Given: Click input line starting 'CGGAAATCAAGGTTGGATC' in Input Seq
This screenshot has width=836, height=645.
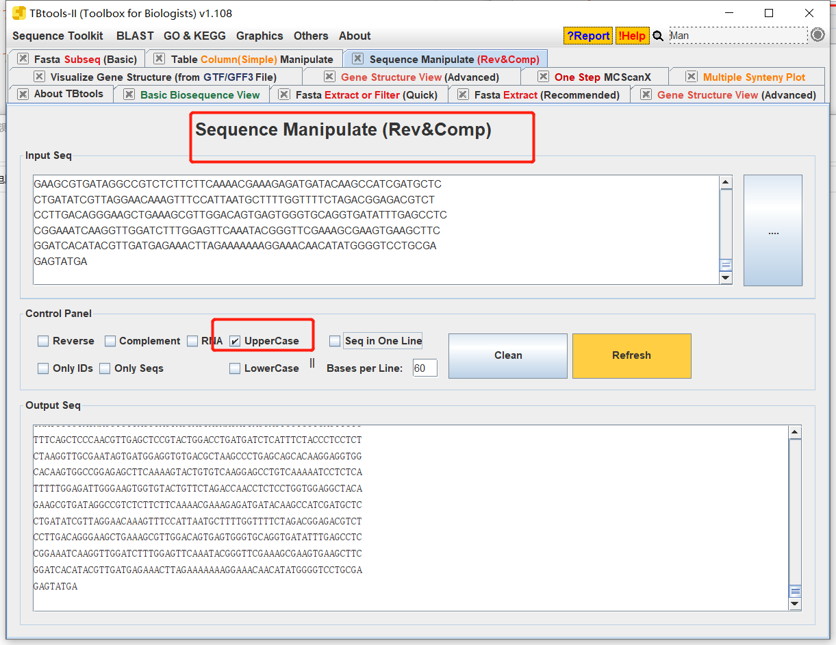Looking at the screenshot, I should pyautogui.click(x=237, y=231).
